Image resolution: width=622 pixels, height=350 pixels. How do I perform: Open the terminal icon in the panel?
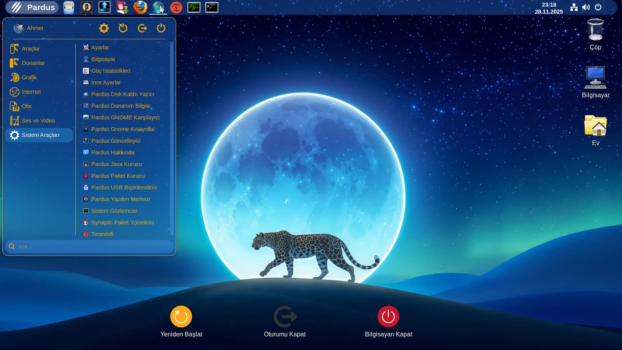pos(211,7)
